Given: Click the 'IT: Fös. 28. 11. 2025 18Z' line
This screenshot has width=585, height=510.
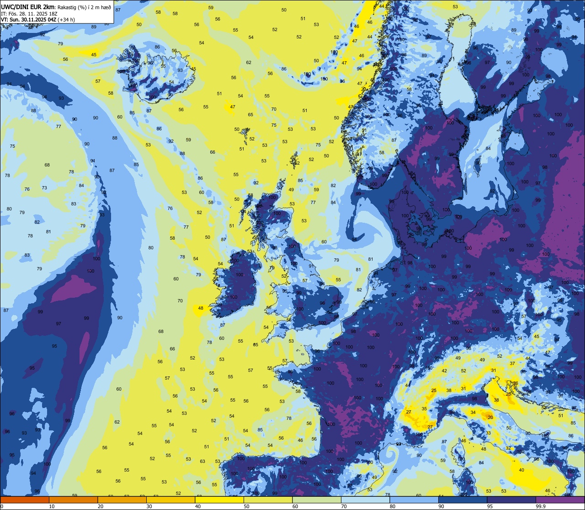Looking at the screenshot, I should point(29,13).
